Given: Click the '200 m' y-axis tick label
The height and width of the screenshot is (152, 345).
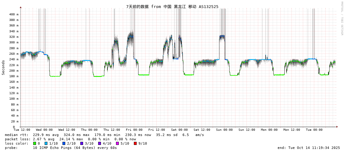Looking at the screenshot, I should point(14,70).
